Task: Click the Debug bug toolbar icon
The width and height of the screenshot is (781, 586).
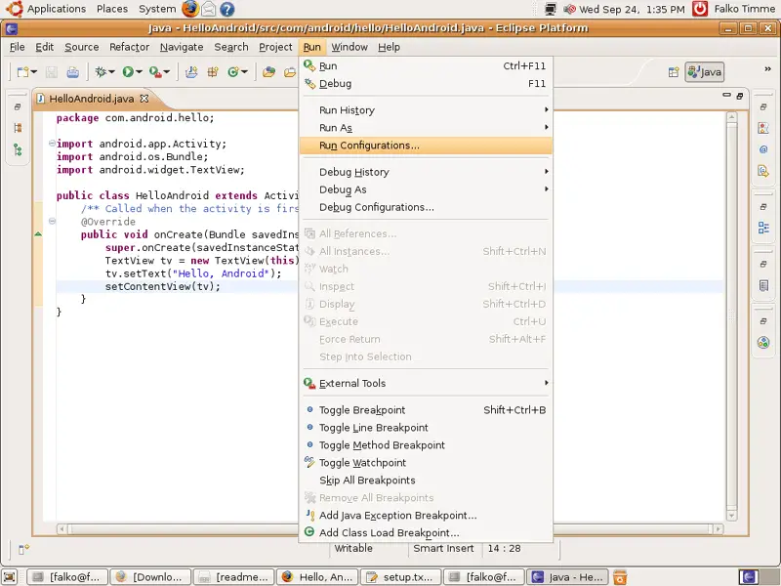Action: click(x=101, y=72)
